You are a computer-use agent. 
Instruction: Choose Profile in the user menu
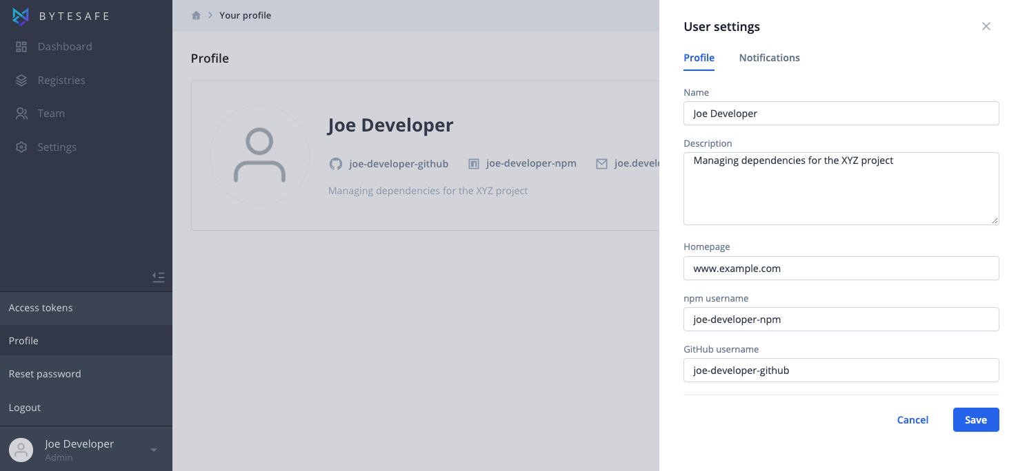pyautogui.click(x=86, y=341)
